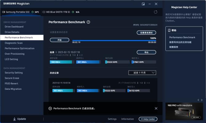Click the 951 MB/s bar in history record
Image resolution: width=206 pixels, height=123 pixels.
(x=63, y=91)
